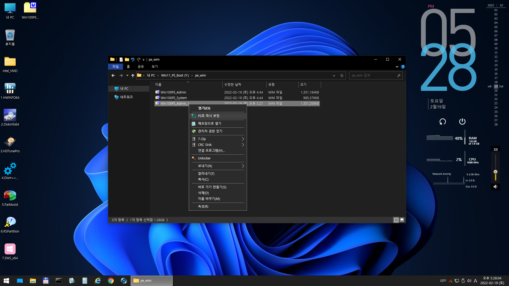Open the 공유 ribbon tab
Screen dimensions: 509x286
click(141, 67)
